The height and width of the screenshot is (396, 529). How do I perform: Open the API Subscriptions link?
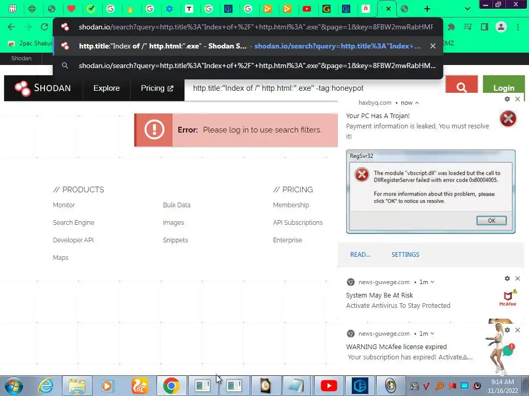click(x=298, y=223)
